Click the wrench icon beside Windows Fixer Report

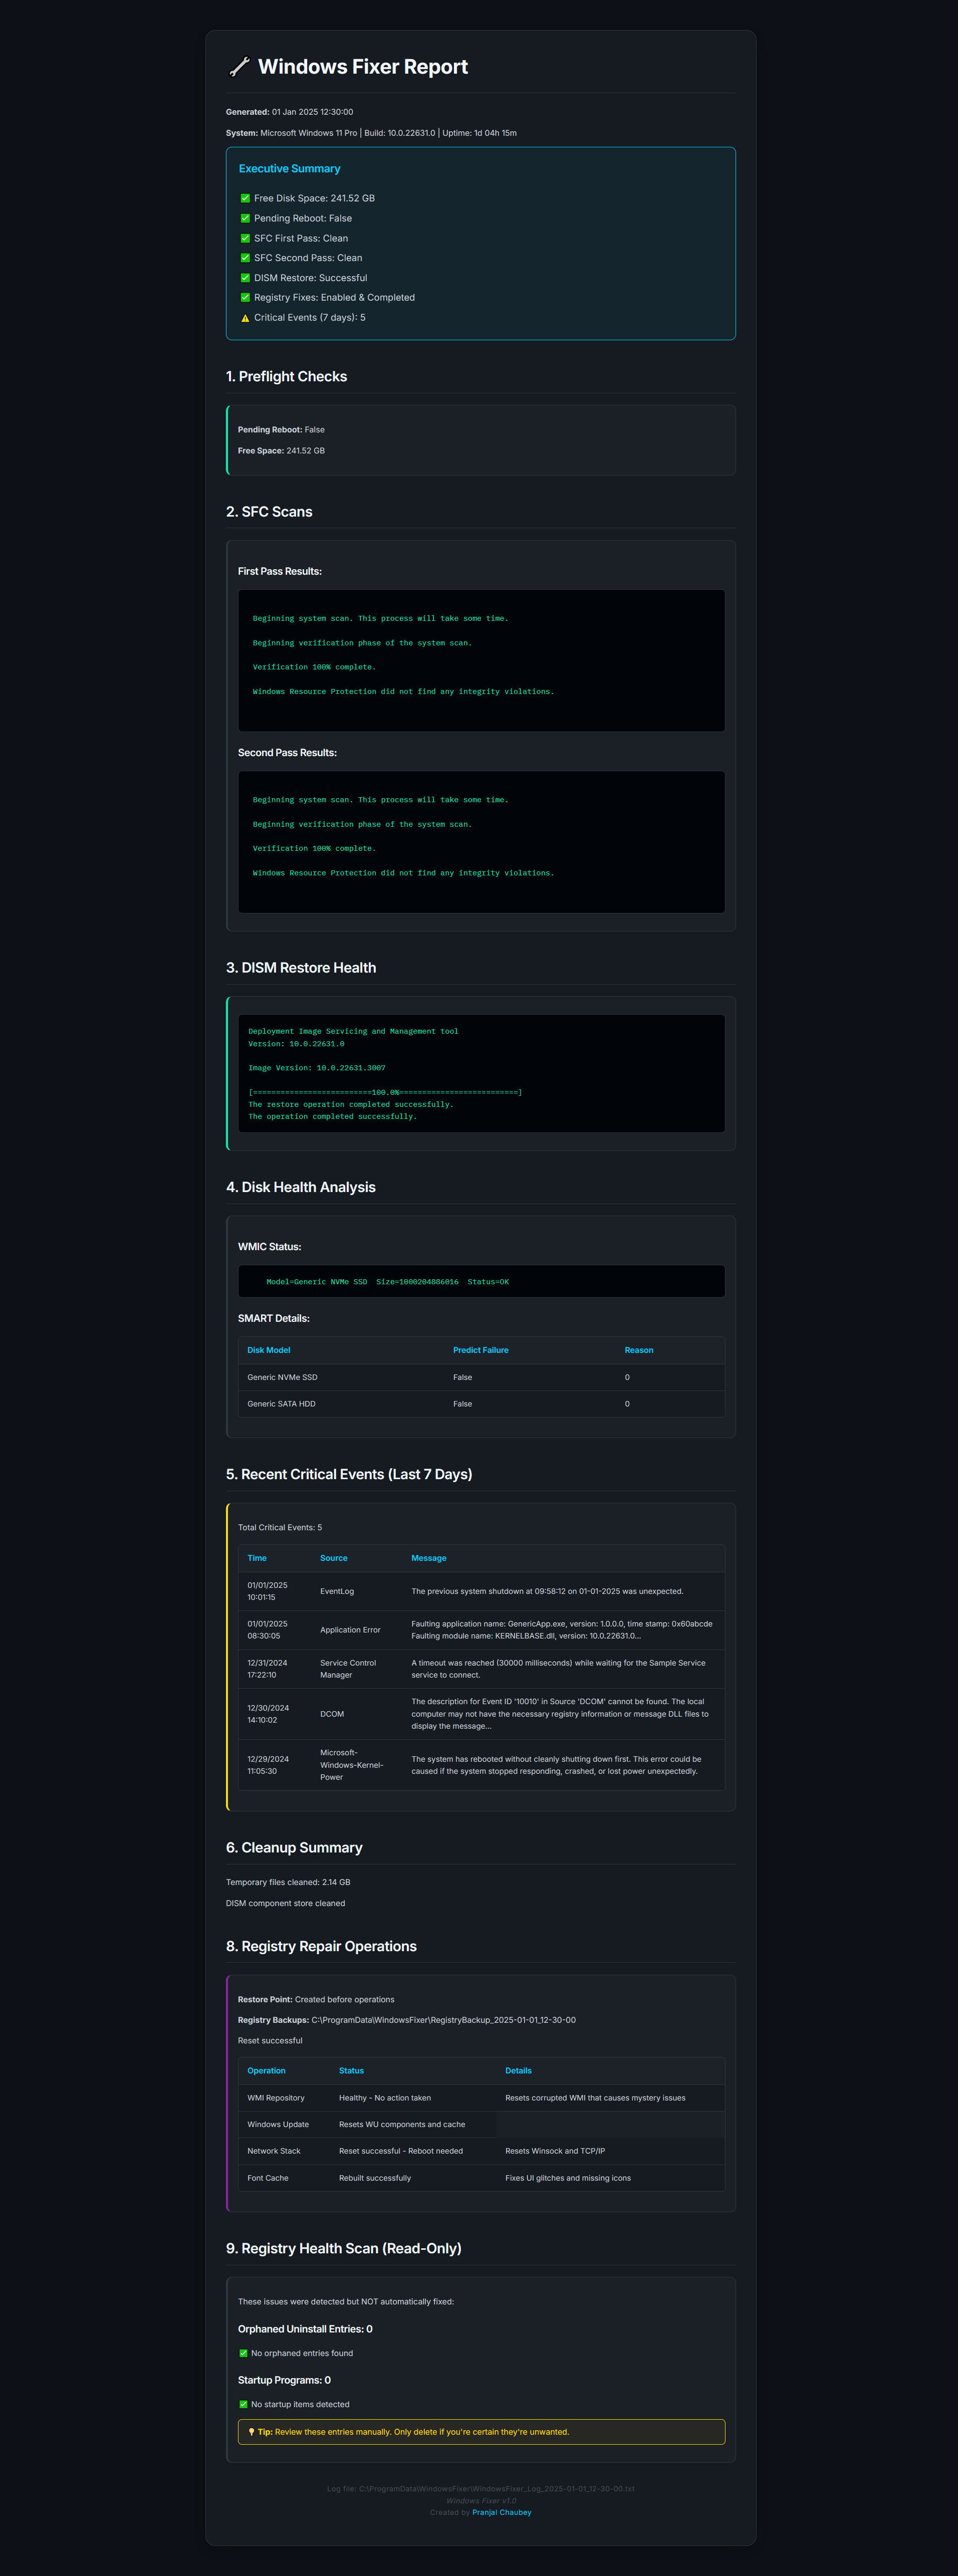click(240, 67)
